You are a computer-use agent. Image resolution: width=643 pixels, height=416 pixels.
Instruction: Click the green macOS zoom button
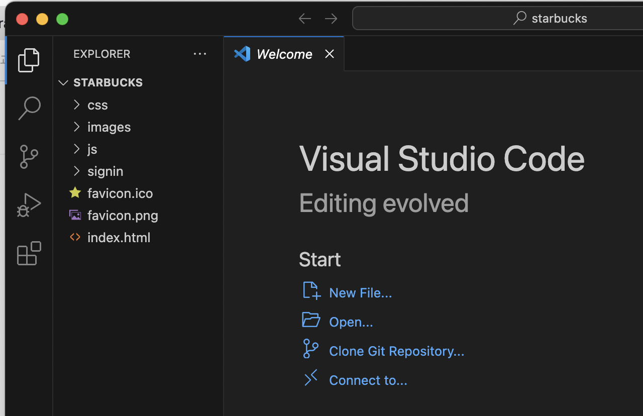62,19
